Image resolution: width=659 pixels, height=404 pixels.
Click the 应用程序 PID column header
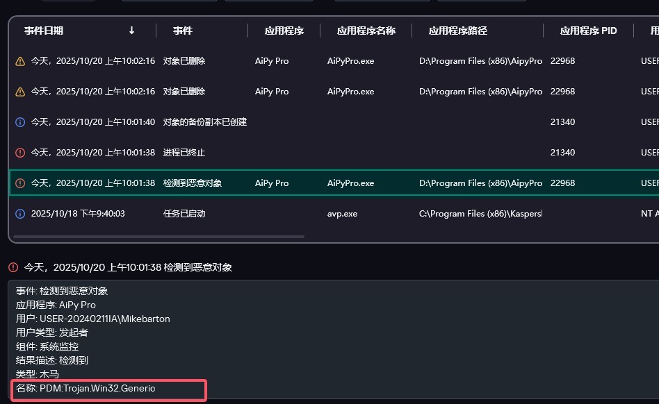[588, 31]
